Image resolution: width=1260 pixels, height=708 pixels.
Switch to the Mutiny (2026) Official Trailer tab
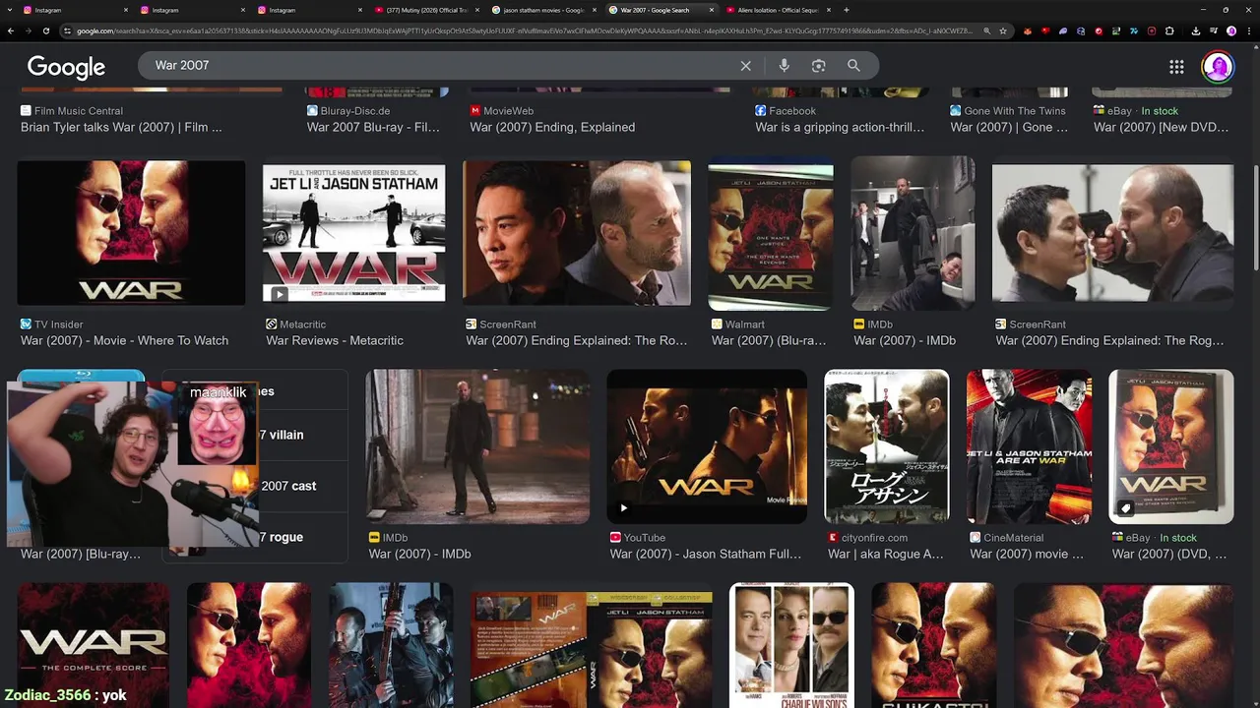[x=427, y=10]
